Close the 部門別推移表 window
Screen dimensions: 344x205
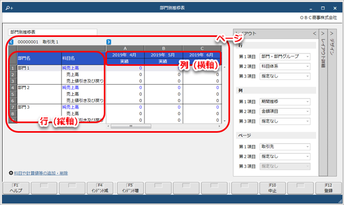coord(335,8)
